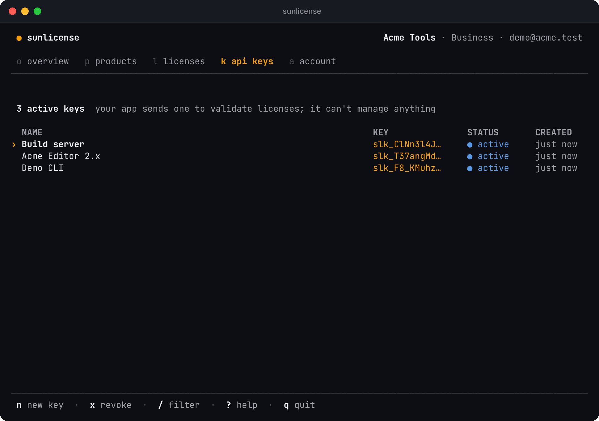Open help from the footer
This screenshot has height=421, width=599.
point(242,405)
